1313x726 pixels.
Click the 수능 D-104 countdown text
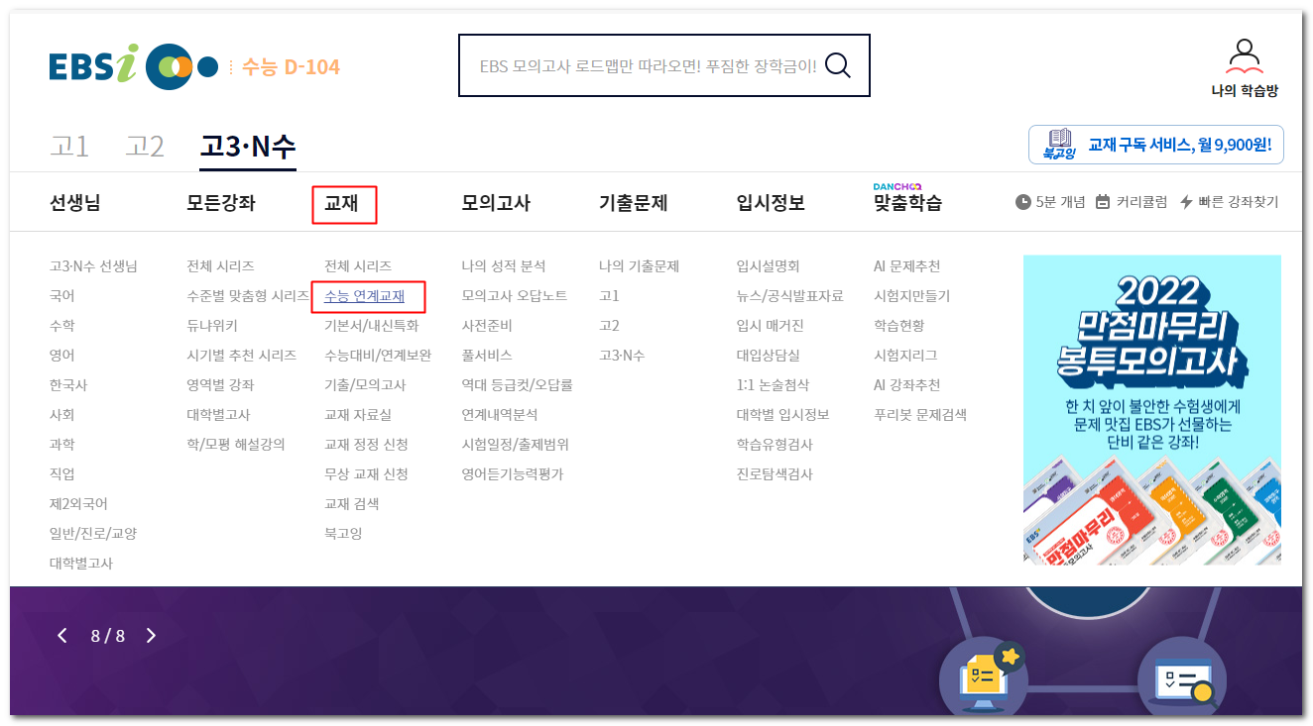(291, 67)
